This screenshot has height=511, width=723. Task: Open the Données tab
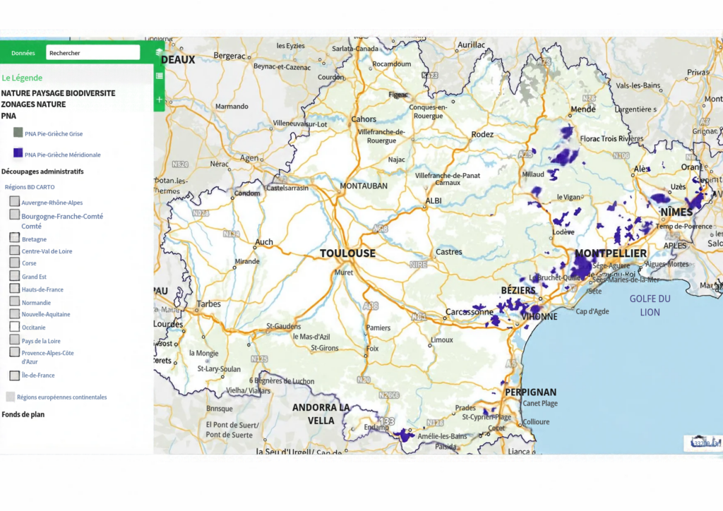pyautogui.click(x=23, y=53)
